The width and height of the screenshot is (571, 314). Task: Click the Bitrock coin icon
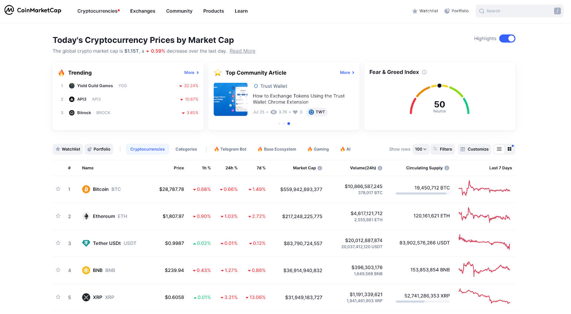72,113
